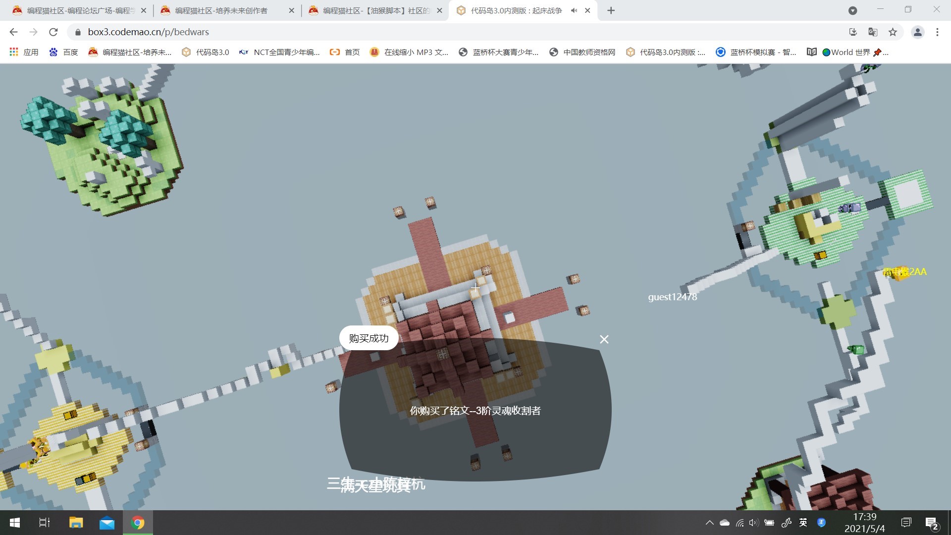Image resolution: width=951 pixels, height=535 pixels.
Task: Switch to the 编程猫社区-培养未来创作者 tab
Action: click(x=227, y=10)
